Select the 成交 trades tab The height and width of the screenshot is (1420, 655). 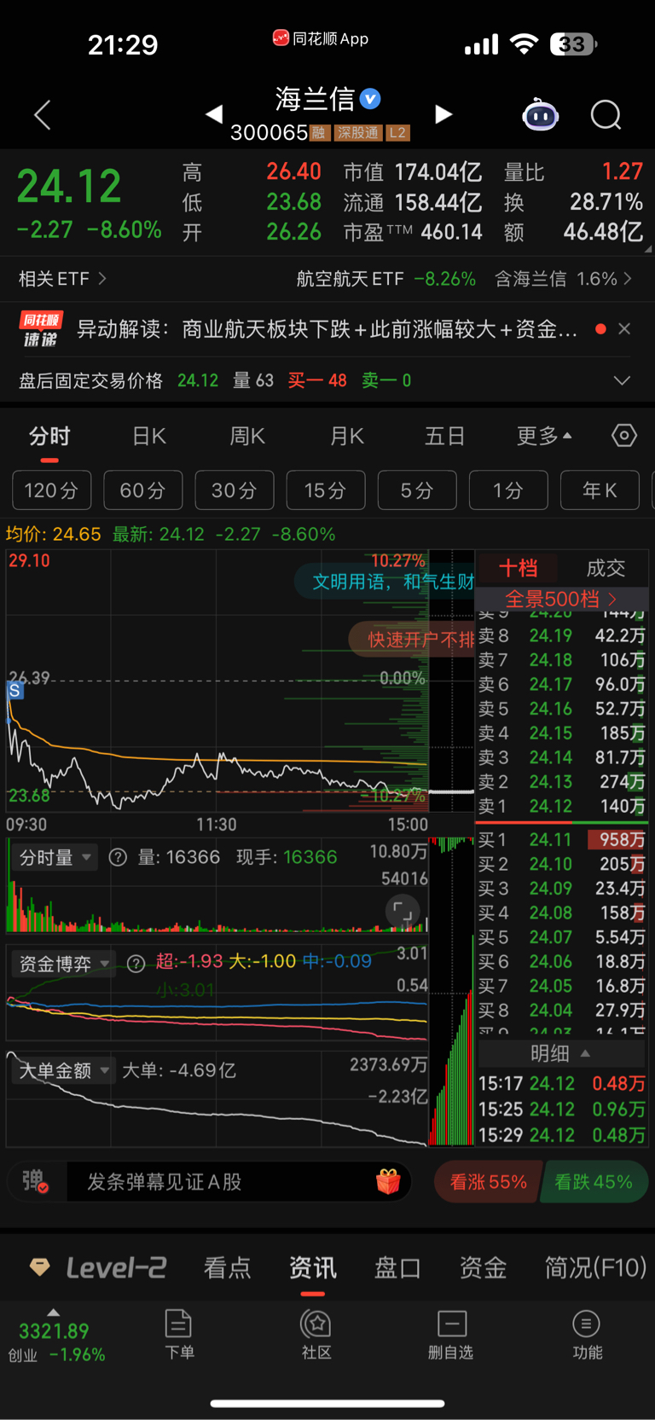click(606, 568)
